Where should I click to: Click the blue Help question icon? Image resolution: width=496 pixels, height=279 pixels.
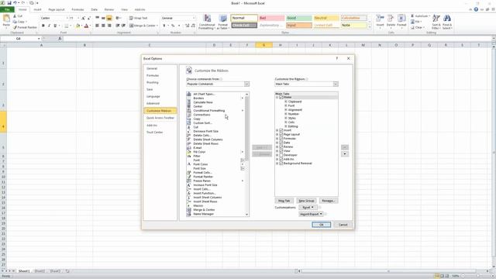click(476, 9)
